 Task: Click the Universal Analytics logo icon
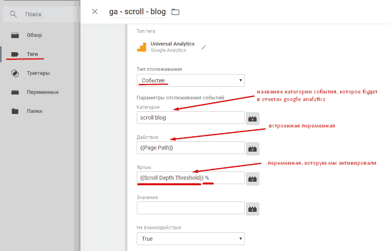pos(142,47)
